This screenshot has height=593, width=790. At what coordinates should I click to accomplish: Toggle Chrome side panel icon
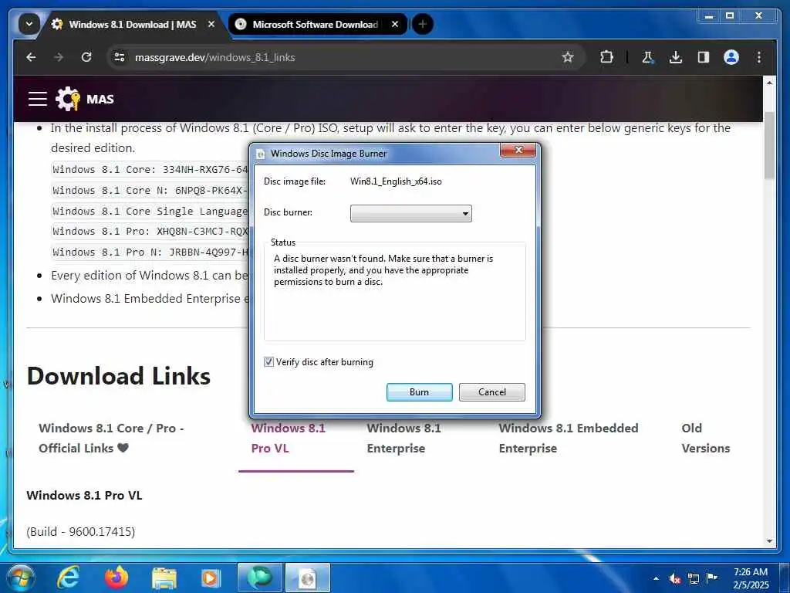click(x=704, y=57)
